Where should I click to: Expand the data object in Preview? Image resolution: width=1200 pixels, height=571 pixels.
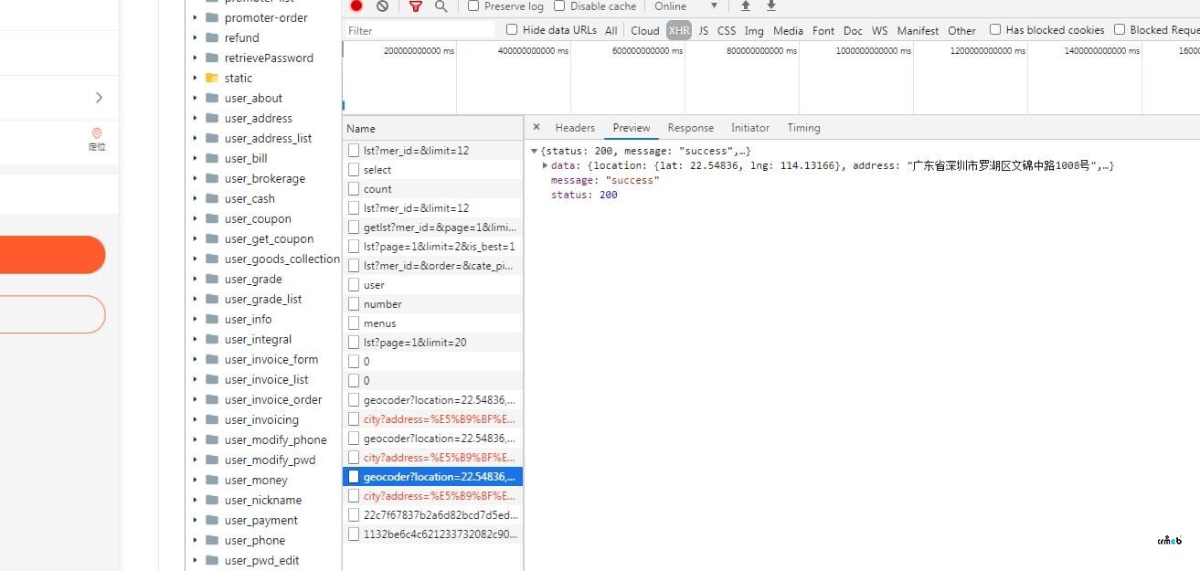coord(546,165)
